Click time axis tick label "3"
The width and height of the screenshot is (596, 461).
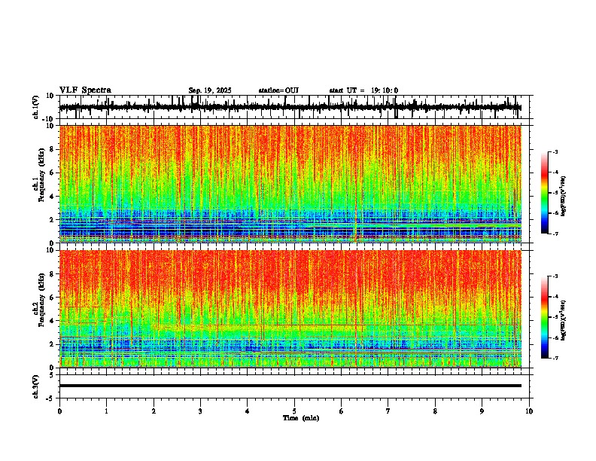200,411
